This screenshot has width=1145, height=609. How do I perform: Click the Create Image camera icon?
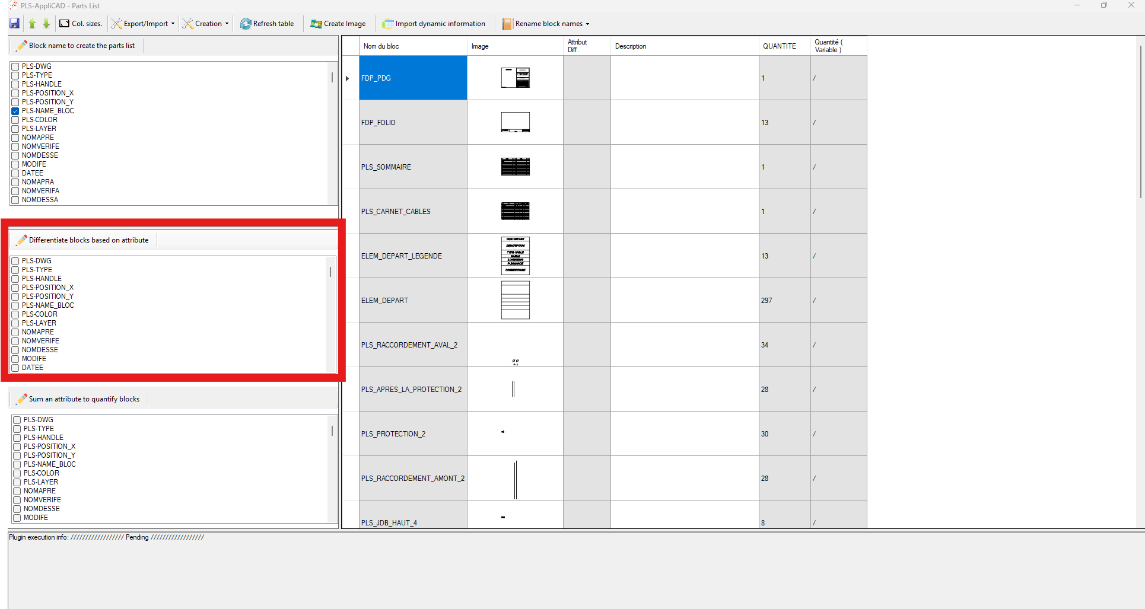click(316, 24)
